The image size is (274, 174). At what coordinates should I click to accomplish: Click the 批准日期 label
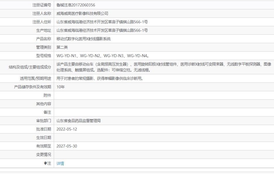44,129
